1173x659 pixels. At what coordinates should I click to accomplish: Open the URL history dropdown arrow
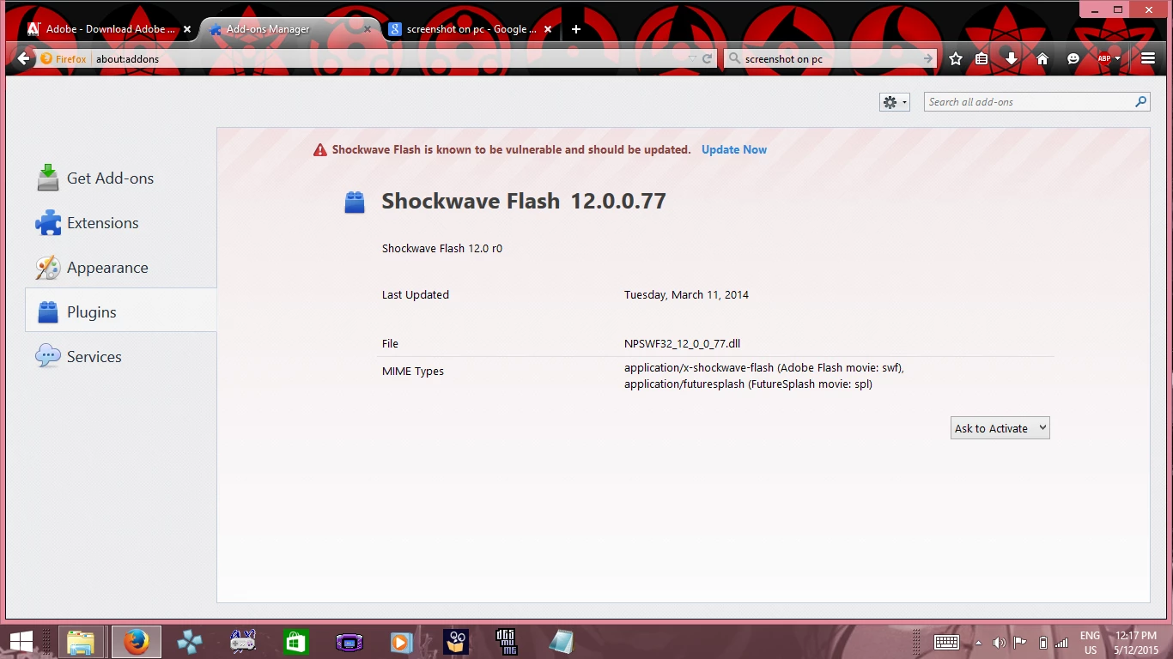click(x=692, y=59)
